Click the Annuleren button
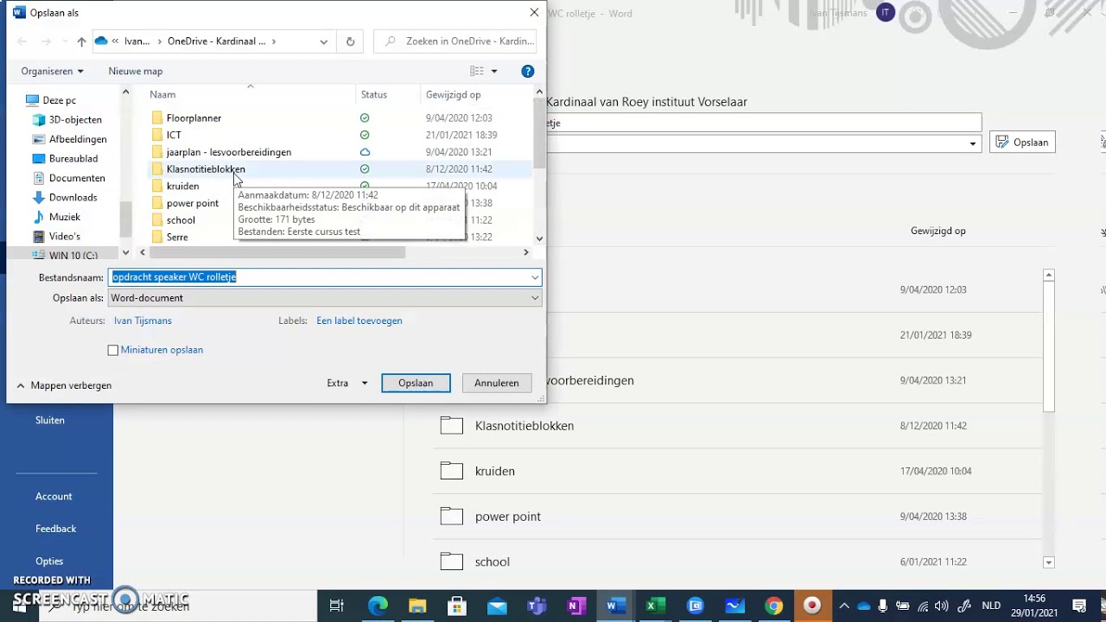This screenshot has height=622, width=1106. pyautogui.click(x=497, y=383)
